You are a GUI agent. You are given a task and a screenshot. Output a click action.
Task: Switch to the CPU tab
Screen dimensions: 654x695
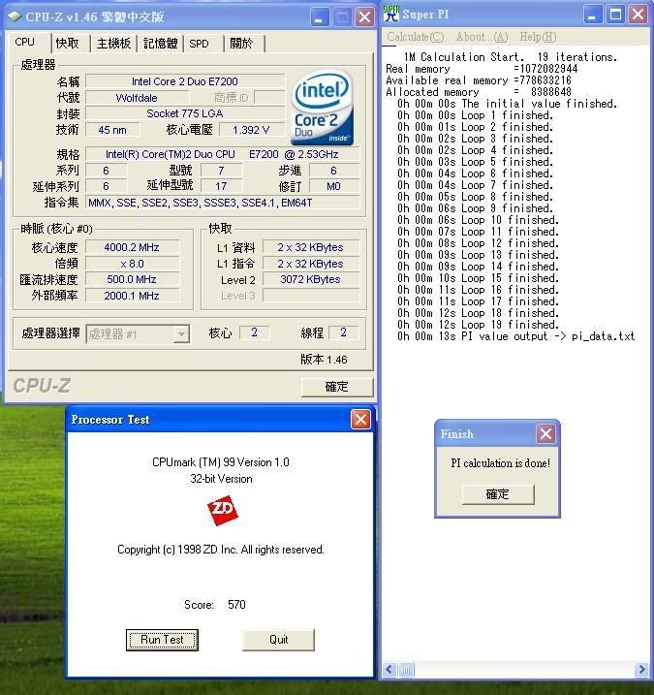pos(25,42)
